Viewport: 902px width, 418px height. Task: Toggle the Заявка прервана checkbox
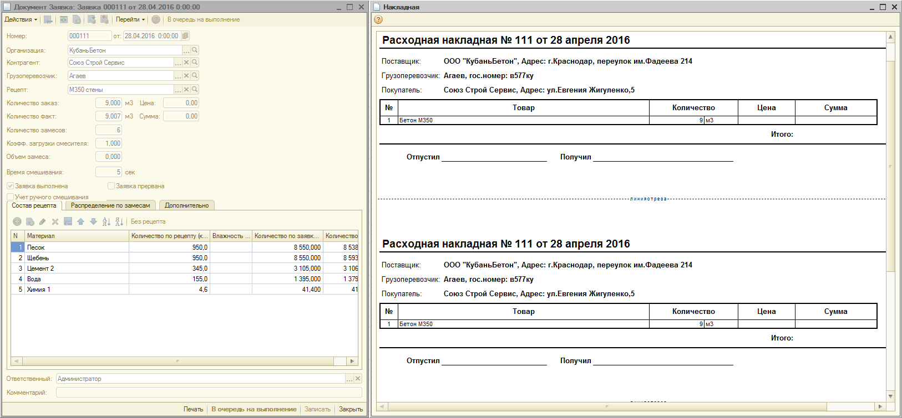click(111, 186)
